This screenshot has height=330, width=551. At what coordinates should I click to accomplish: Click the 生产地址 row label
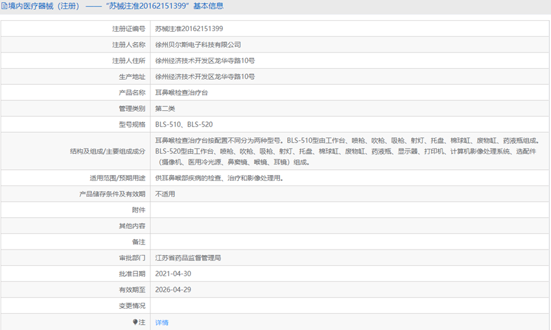pos(132,77)
